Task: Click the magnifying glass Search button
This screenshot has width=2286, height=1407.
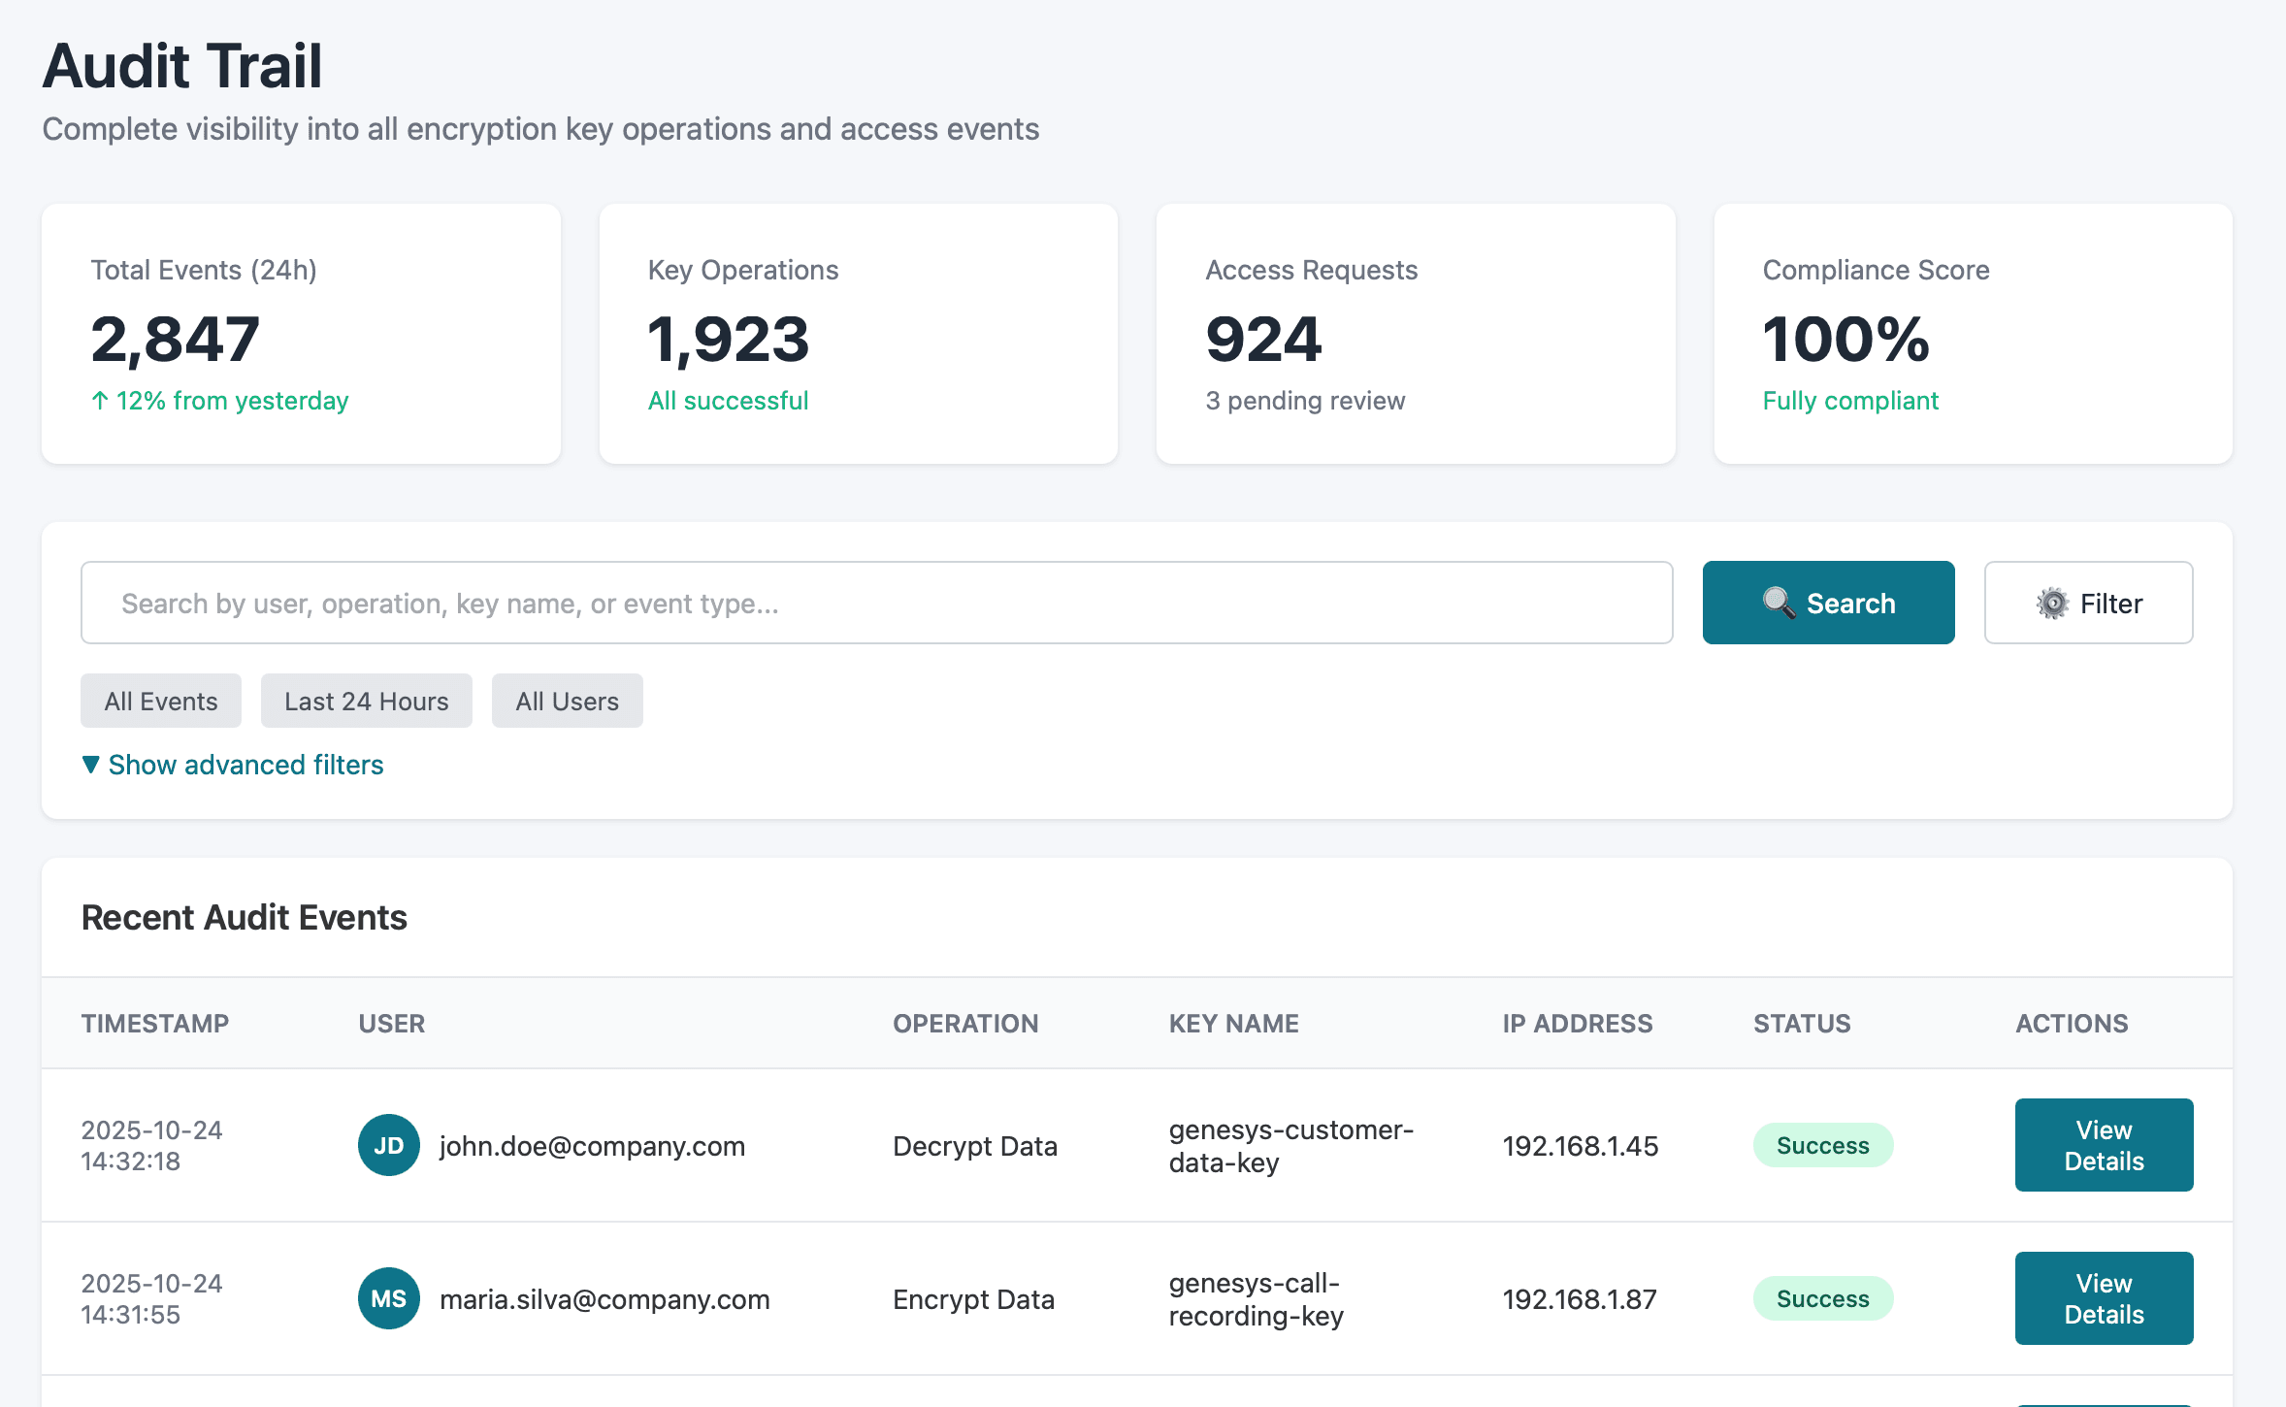Action: (x=1828, y=603)
